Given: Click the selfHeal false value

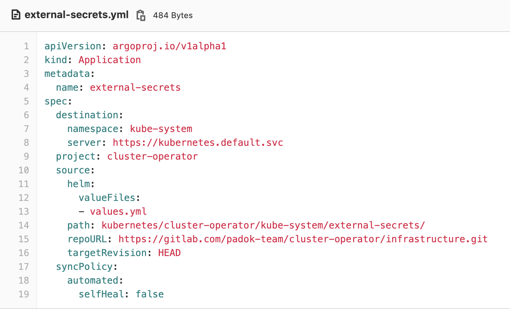Looking at the screenshot, I should pyautogui.click(x=150, y=294).
